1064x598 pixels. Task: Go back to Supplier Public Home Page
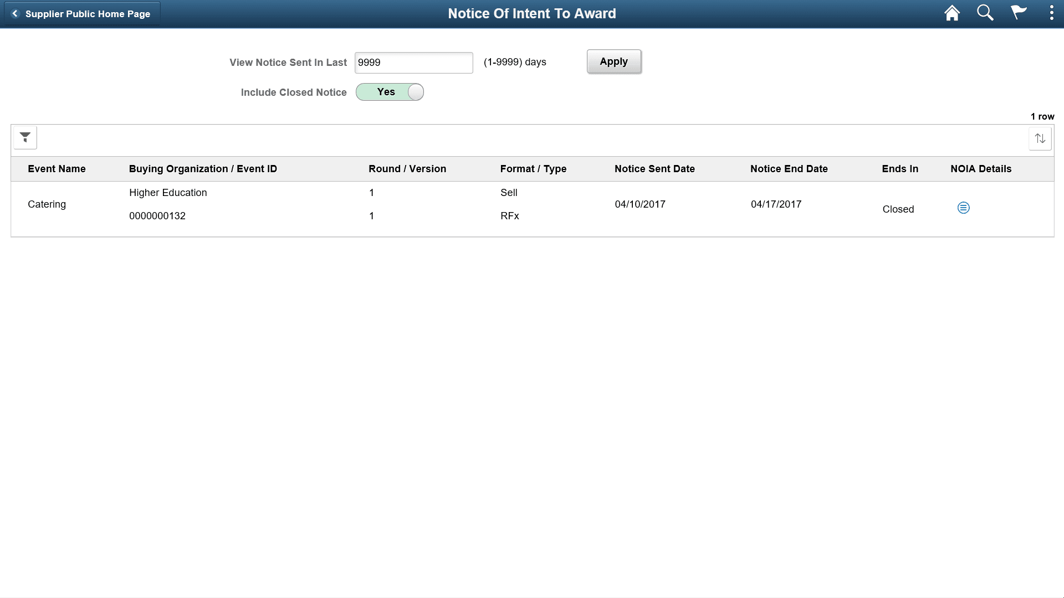pos(82,14)
